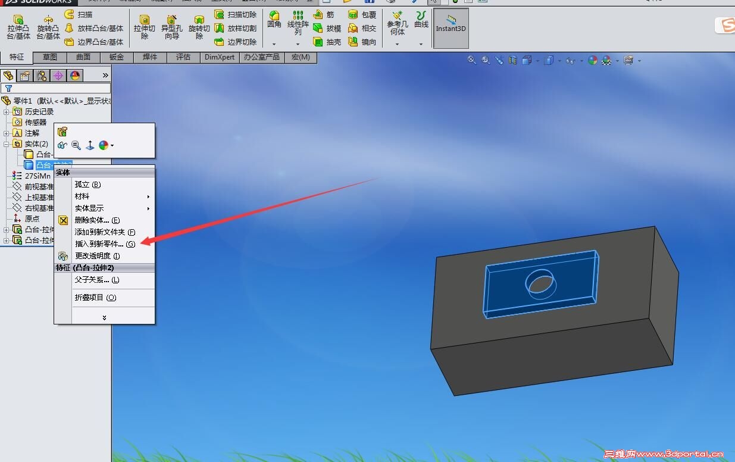The width and height of the screenshot is (735, 462).
Task: Select the 拉伸凸台/基体 extrude boss tool
Action: pos(18,27)
